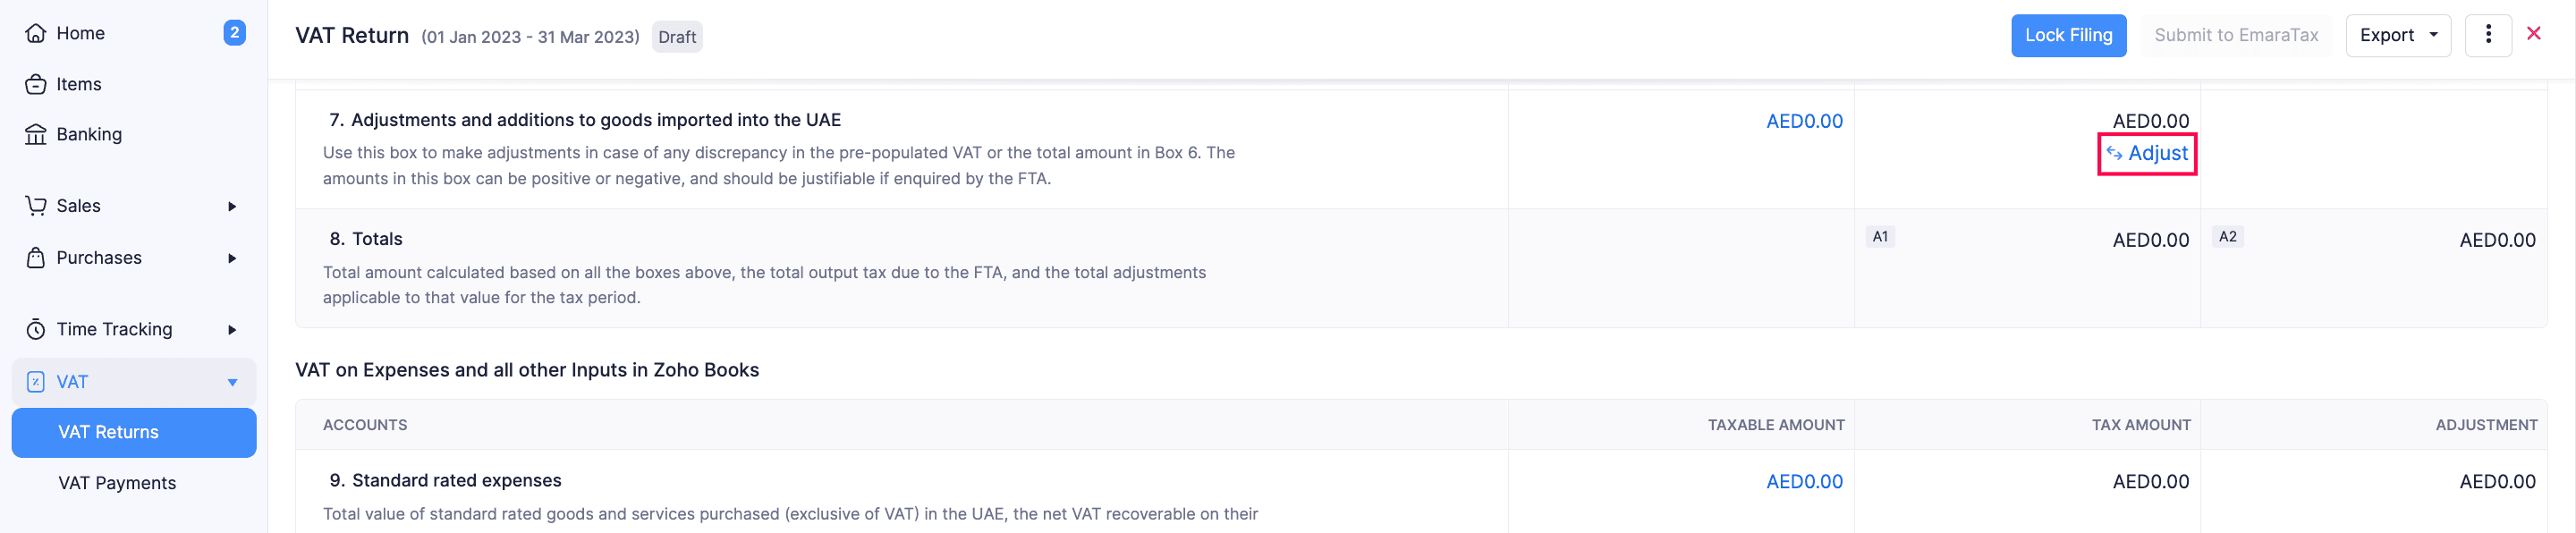The height and width of the screenshot is (533, 2576).
Task: Expand the Sales submenu arrow
Action: [232, 206]
